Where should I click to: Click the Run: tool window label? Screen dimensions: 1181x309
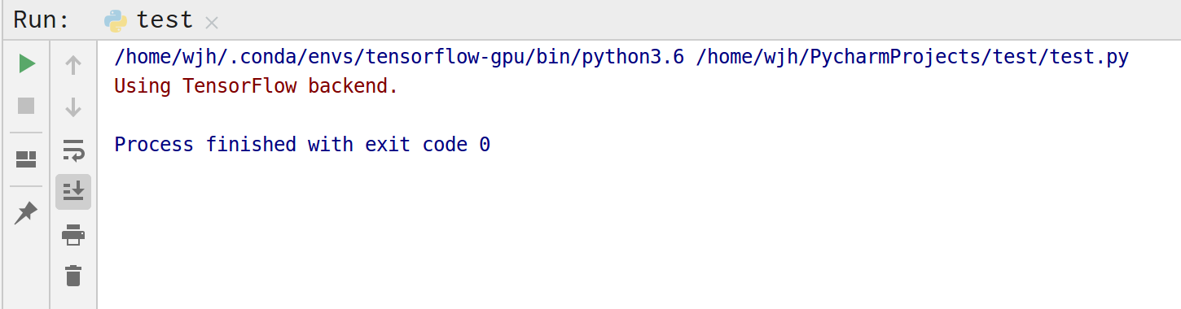click(41, 20)
